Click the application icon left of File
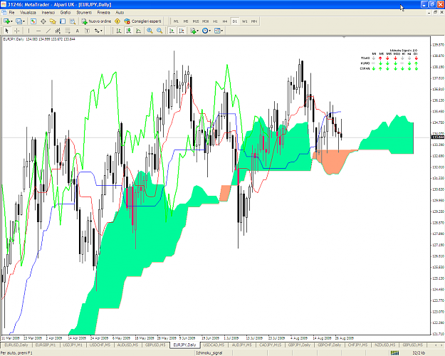Image resolution: width=445 pixels, height=356 pixels. pyautogui.click(x=4, y=13)
